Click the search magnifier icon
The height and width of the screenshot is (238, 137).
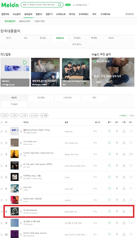click(60, 5)
